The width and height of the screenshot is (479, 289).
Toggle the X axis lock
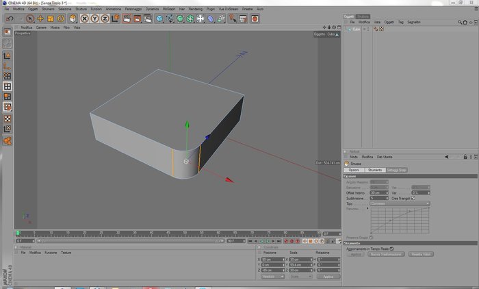point(85,18)
